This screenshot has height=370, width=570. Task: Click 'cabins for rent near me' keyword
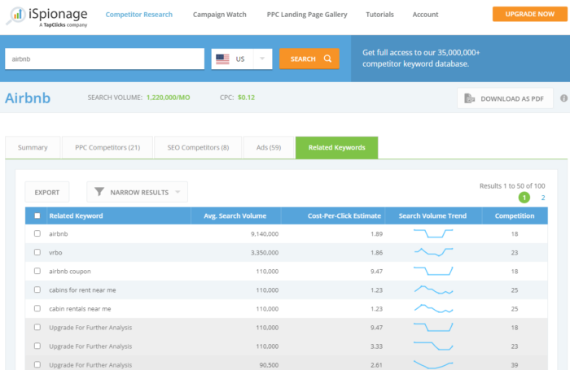82,290
